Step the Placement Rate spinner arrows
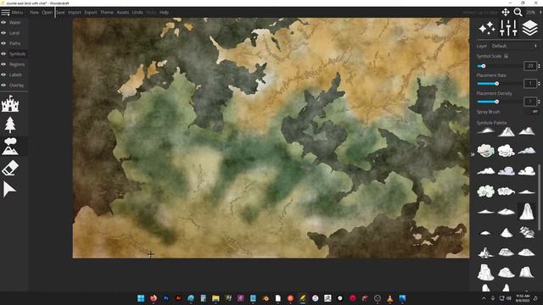Image resolution: width=543 pixels, height=305 pixels. coord(539,83)
